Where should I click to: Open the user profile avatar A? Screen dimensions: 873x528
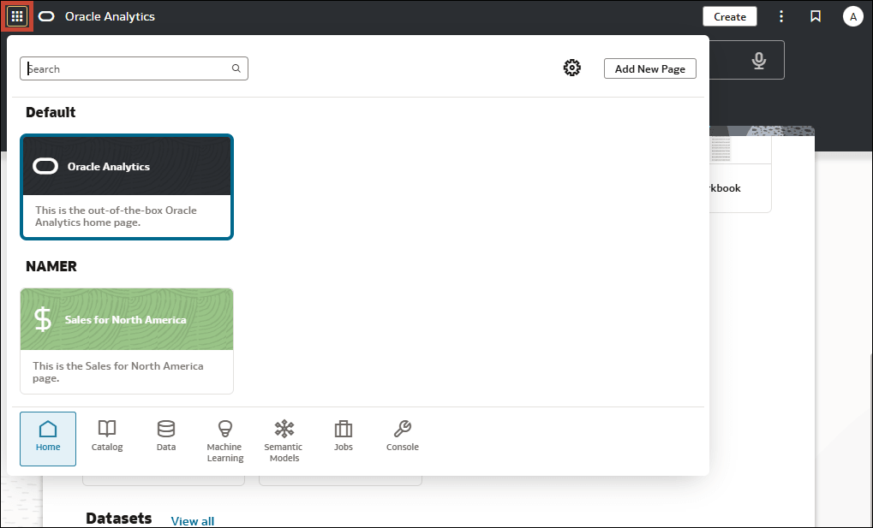[853, 17]
